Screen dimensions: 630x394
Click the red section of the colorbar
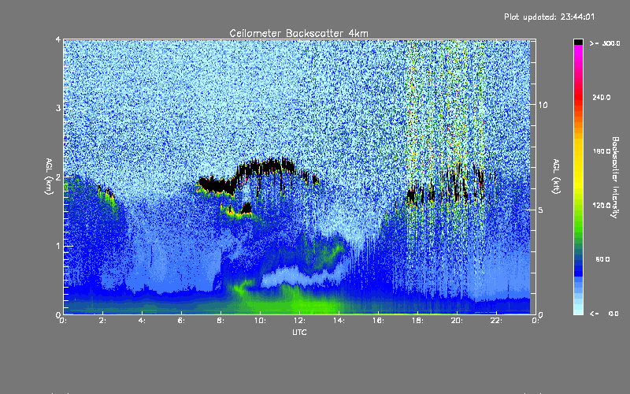pyautogui.click(x=578, y=96)
